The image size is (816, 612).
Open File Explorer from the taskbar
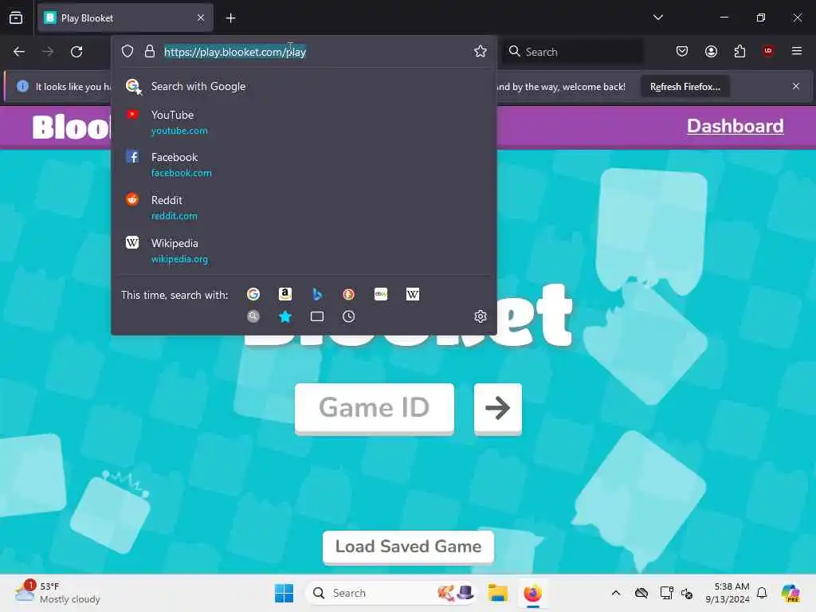tap(497, 593)
